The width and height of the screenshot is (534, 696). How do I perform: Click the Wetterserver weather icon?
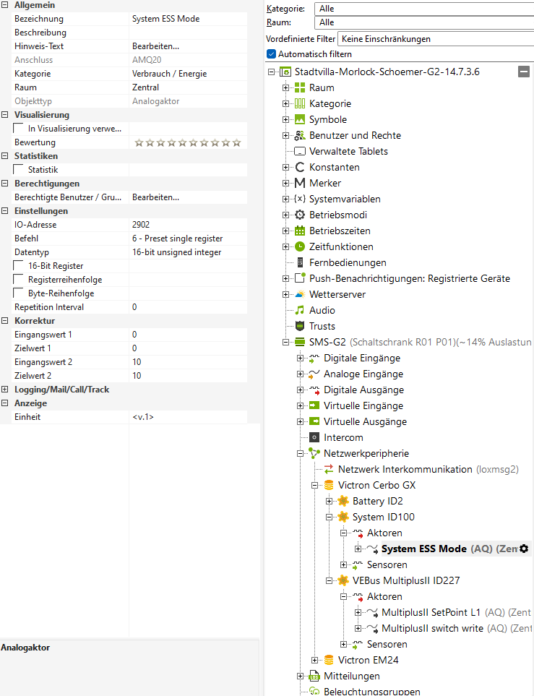click(x=300, y=294)
